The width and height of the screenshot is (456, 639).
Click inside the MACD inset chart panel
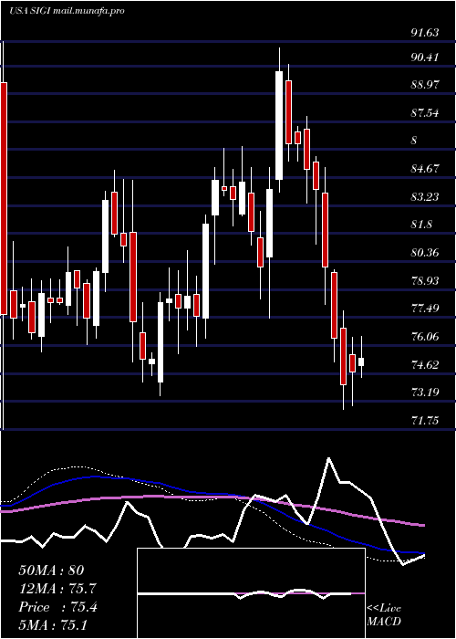(x=251, y=593)
